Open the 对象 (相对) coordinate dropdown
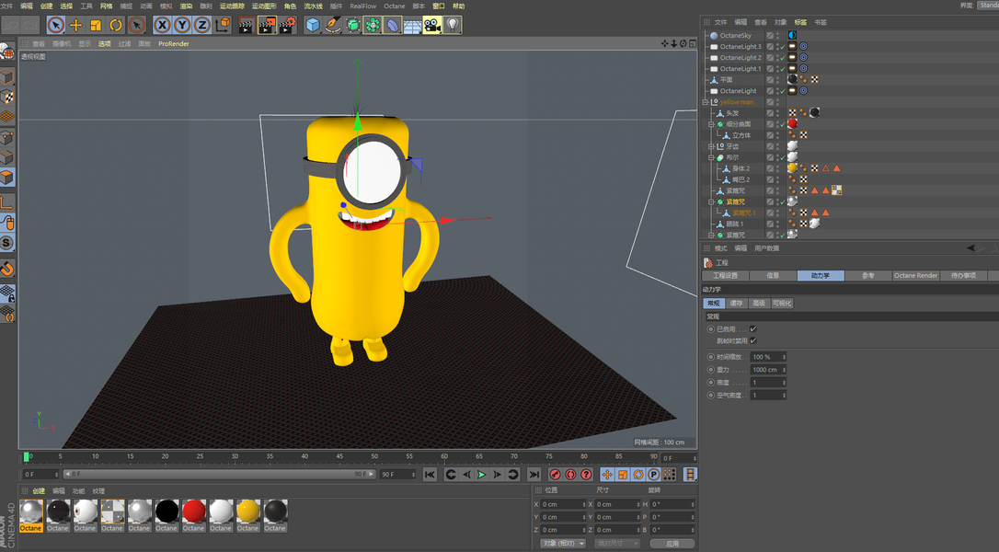Screen dimensions: 999x552 (563, 543)
